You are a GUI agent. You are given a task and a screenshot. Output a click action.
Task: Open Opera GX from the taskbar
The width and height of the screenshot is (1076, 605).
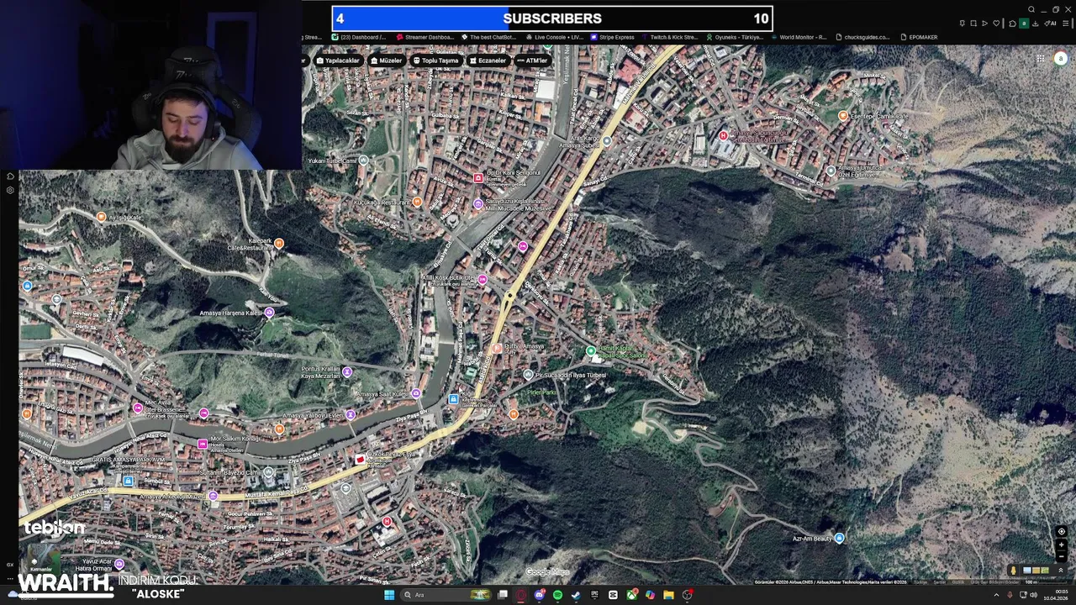click(521, 595)
